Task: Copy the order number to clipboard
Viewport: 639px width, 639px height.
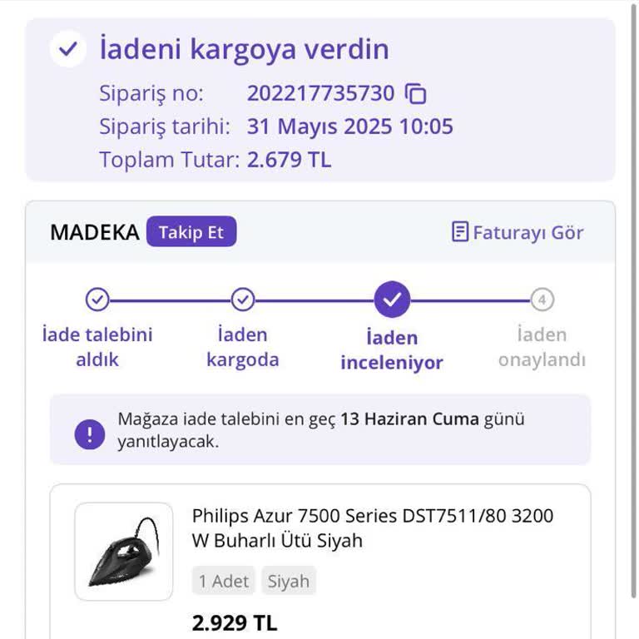Action: click(x=415, y=94)
